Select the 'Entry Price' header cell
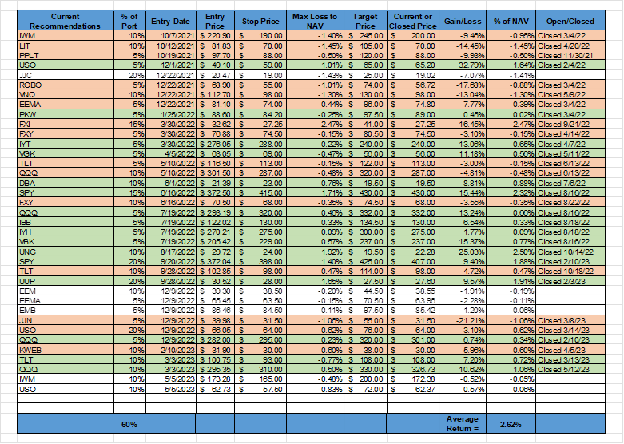Image resolution: width=624 pixels, height=444 pixels. pyautogui.click(x=215, y=21)
